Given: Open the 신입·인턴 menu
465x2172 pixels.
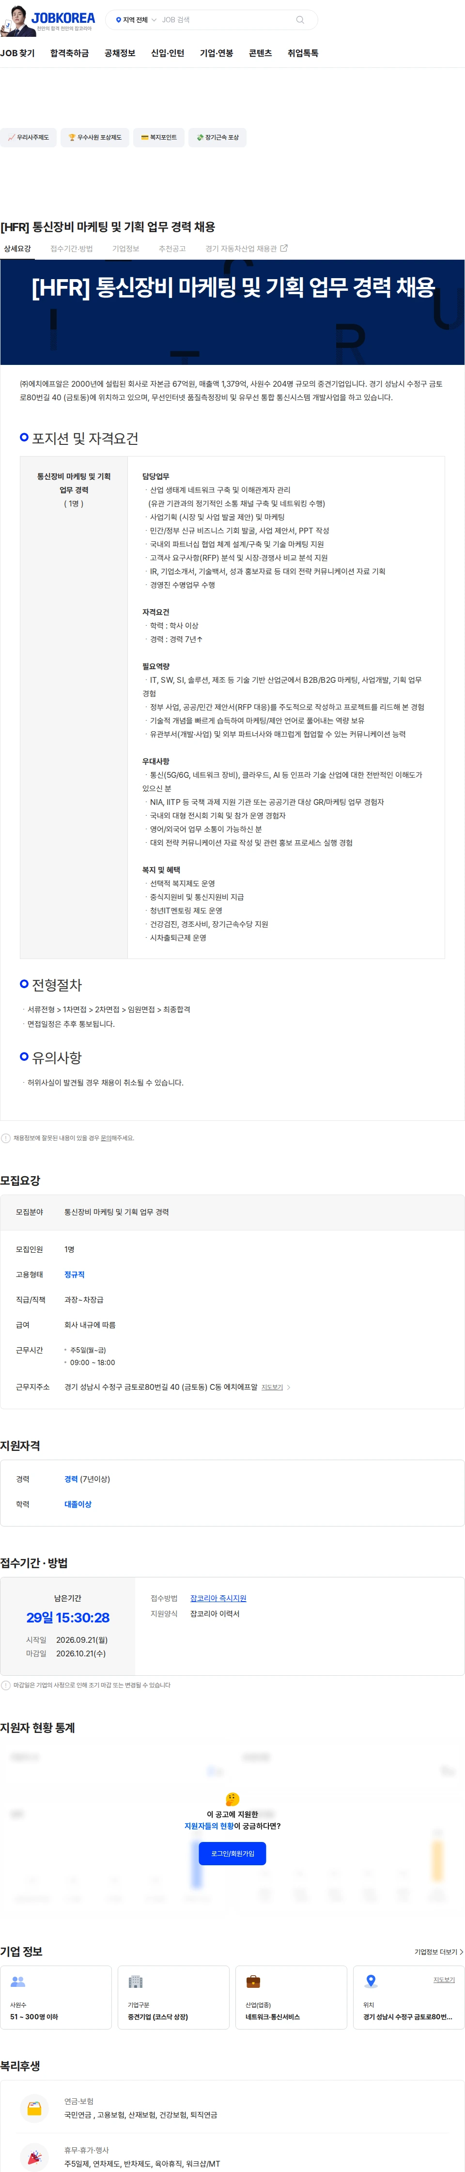Looking at the screenshot, I should (167, 53).
